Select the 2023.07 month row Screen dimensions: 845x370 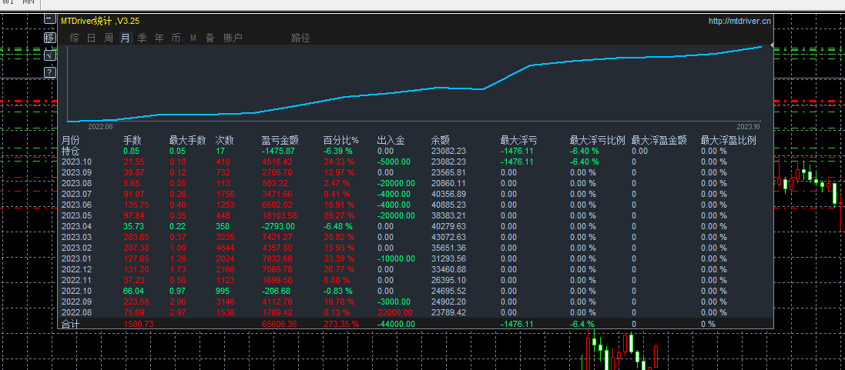415,194
